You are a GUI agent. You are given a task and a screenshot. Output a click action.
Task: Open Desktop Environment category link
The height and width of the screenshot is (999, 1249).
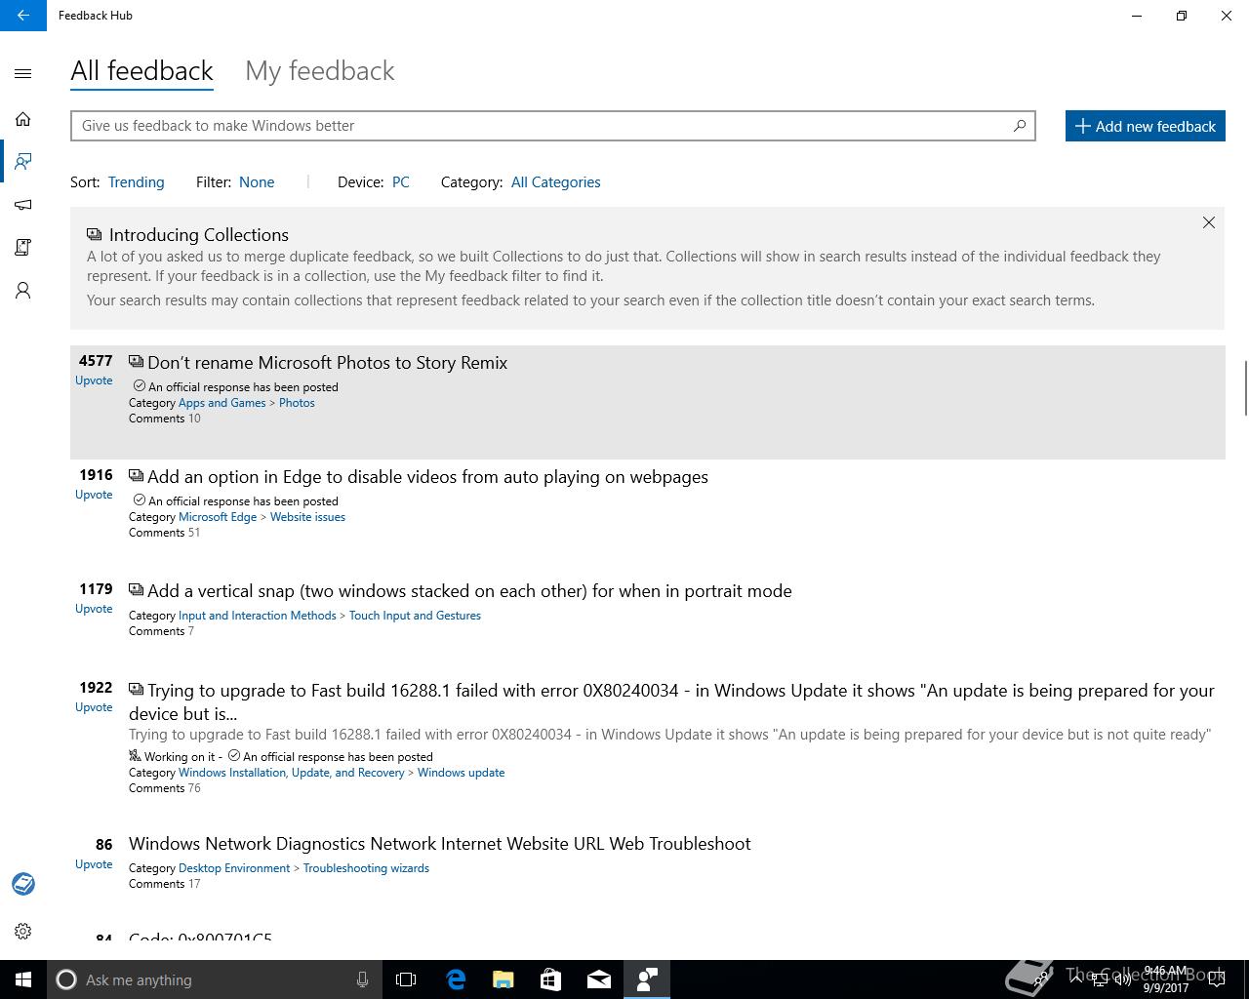pos(234,868)
